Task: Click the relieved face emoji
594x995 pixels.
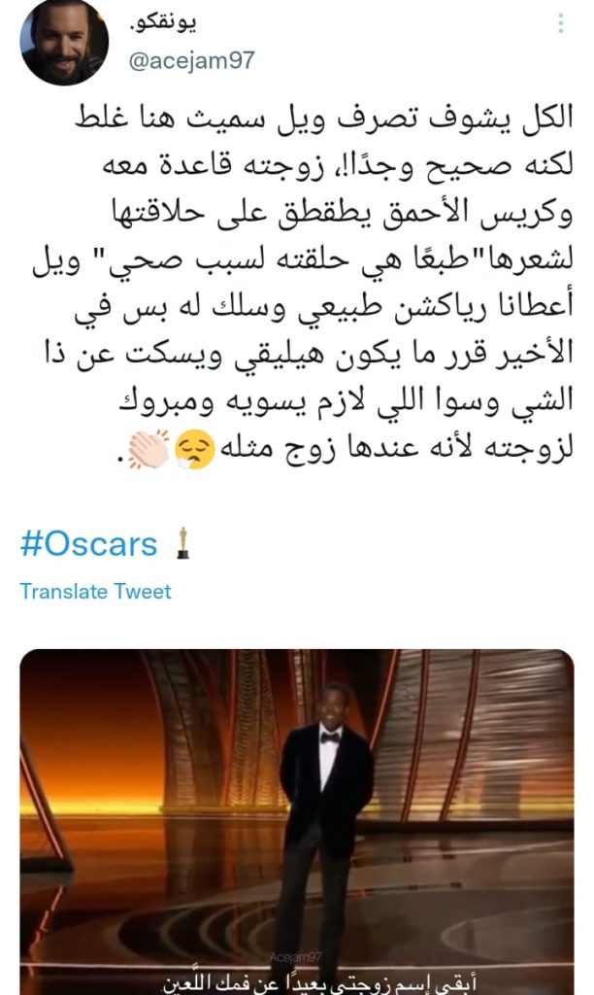Action: point(195,450)
